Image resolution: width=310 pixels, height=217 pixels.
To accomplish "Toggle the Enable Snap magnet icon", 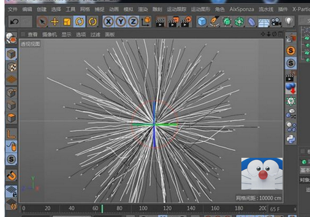I will point(12,175).
